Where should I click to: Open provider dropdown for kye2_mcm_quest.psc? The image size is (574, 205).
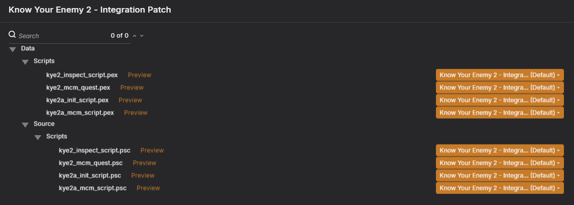coord(500,163)
